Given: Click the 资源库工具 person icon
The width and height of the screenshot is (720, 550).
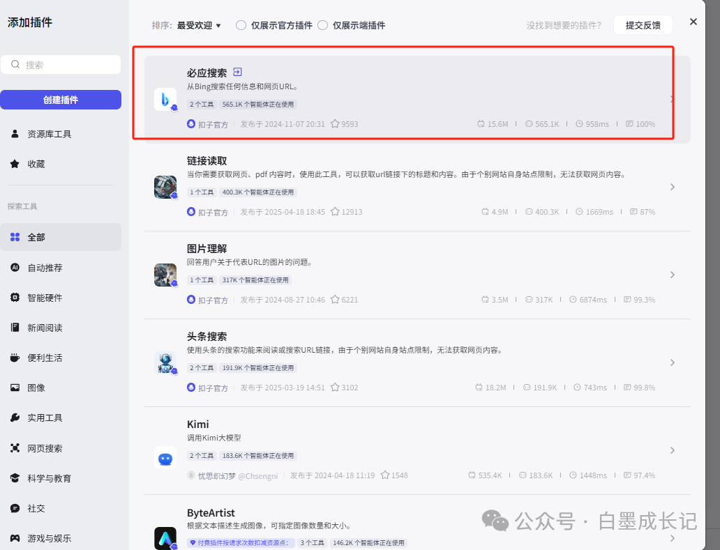Looking at the screenshot, I should 15,134.
